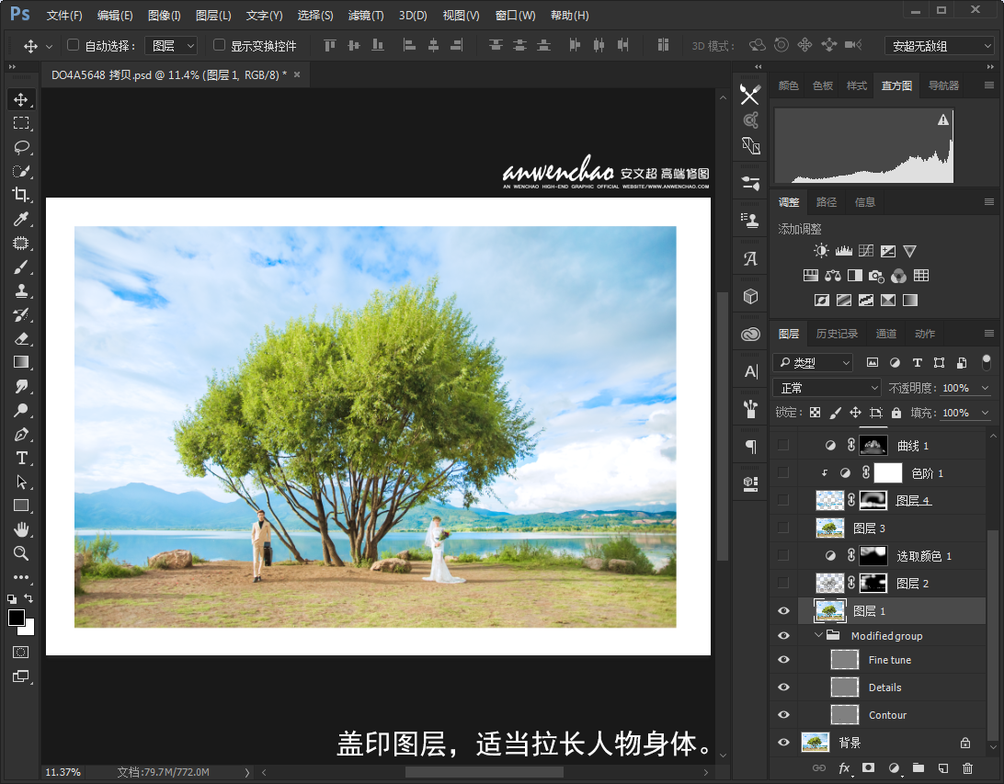This screenshot has width=1004, height=784.
Task: Select the Eraser tool
Action: click(21, 338)
